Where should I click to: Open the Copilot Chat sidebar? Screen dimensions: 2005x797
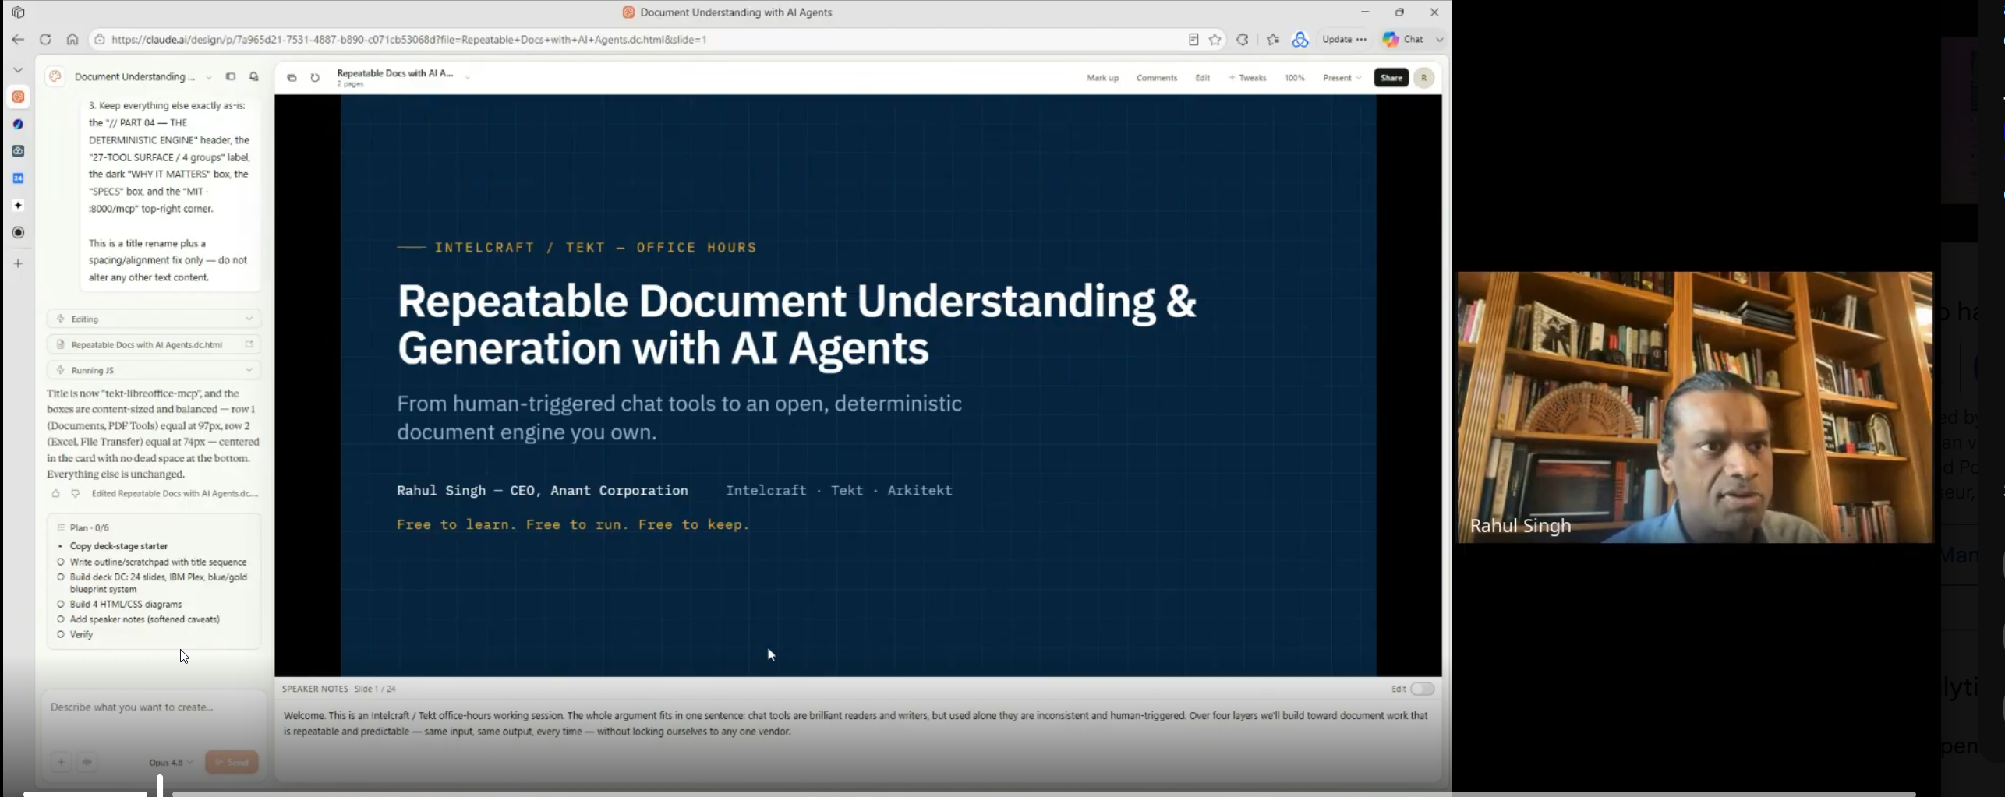point(1403,39)
